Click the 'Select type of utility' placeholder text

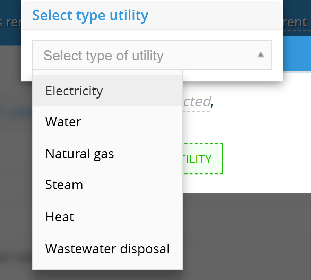(103, 56)
